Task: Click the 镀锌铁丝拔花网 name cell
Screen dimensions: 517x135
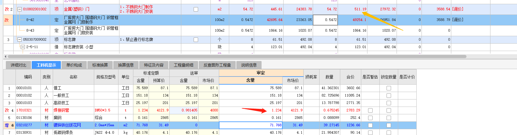Action: (73, 125)
